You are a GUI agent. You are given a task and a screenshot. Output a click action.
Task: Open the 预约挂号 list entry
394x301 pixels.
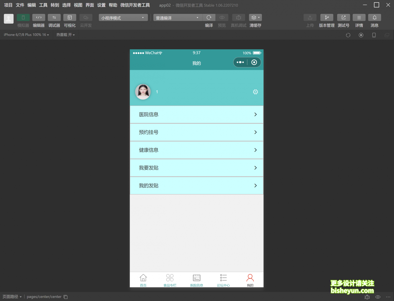tap(196, 132)
